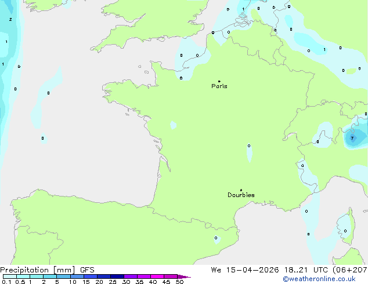Image resolution: width=368 pixels, height=284 pixels.
Task: Pick the 15–20 mm legend swatch
Action: point(91,276)
